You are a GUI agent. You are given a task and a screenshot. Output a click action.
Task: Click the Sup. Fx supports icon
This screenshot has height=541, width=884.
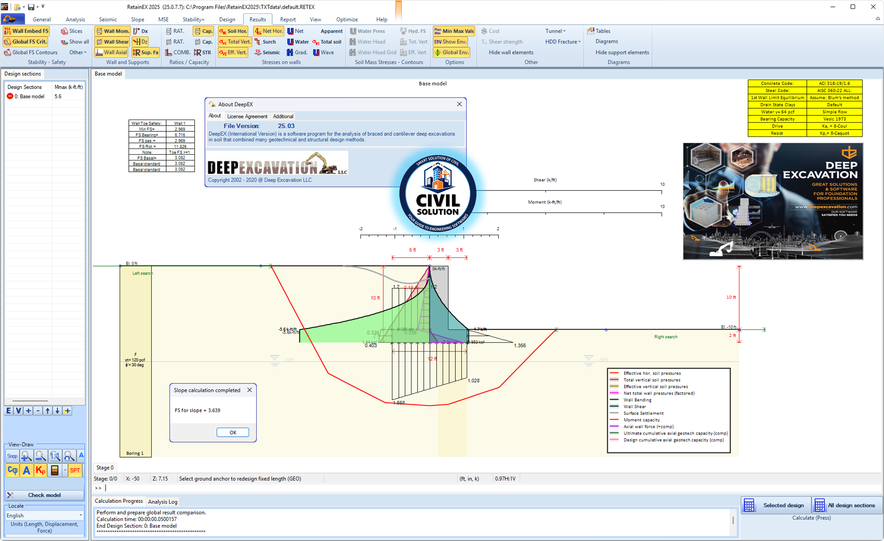click(145, 52)
